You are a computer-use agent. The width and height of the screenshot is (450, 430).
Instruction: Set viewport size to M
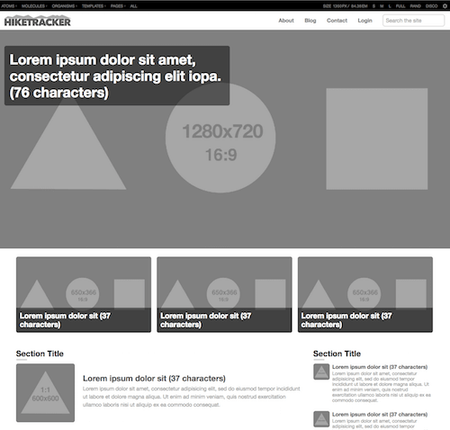[382, 6]
